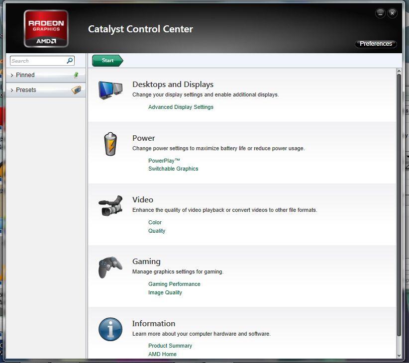Click the Radeon Graphics AMD logo
The image size is (409, 363).
(46, 28)
